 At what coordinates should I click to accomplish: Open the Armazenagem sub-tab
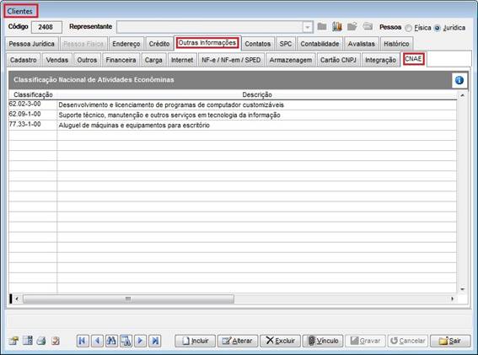(291, 60)
